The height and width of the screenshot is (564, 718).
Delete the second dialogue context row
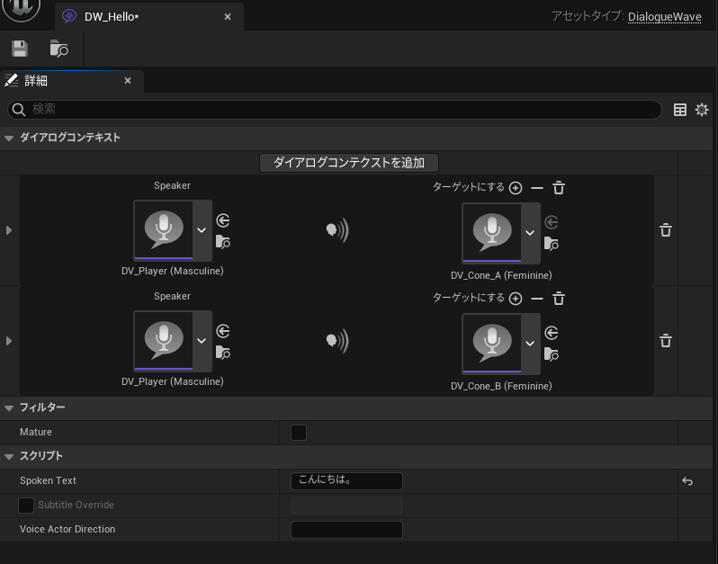click(666, 341)
